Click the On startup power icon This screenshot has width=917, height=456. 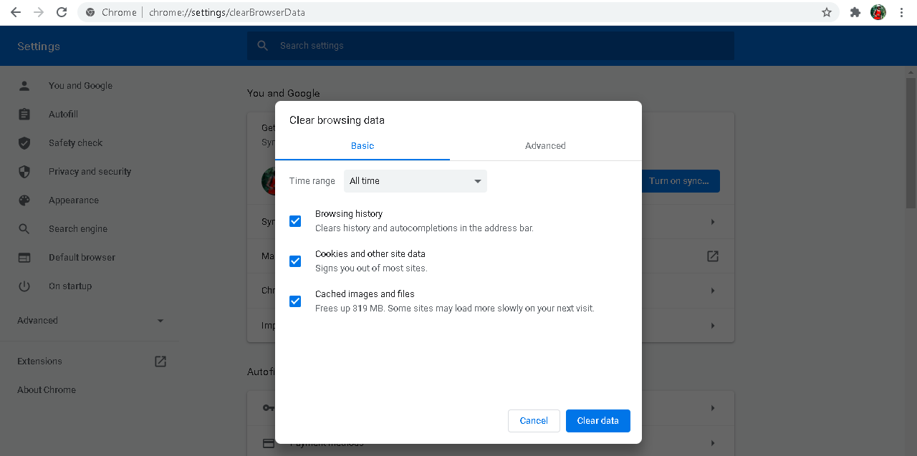coord(24,286)
